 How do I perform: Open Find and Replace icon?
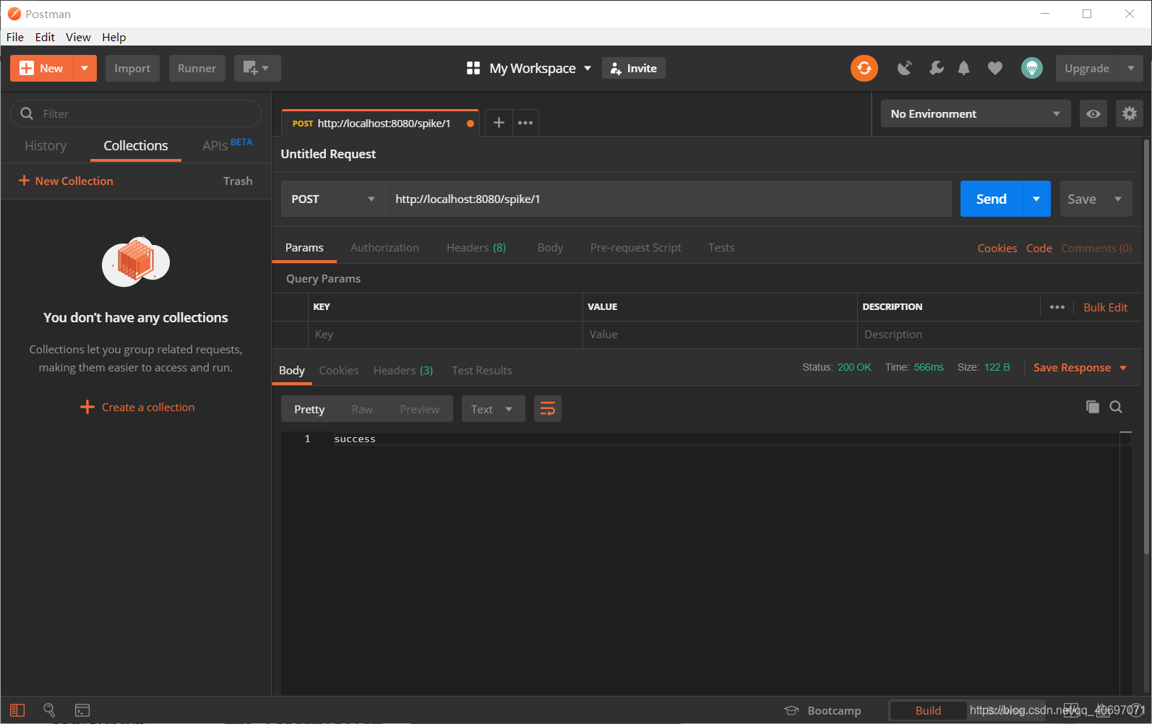[x=49, y=710]
